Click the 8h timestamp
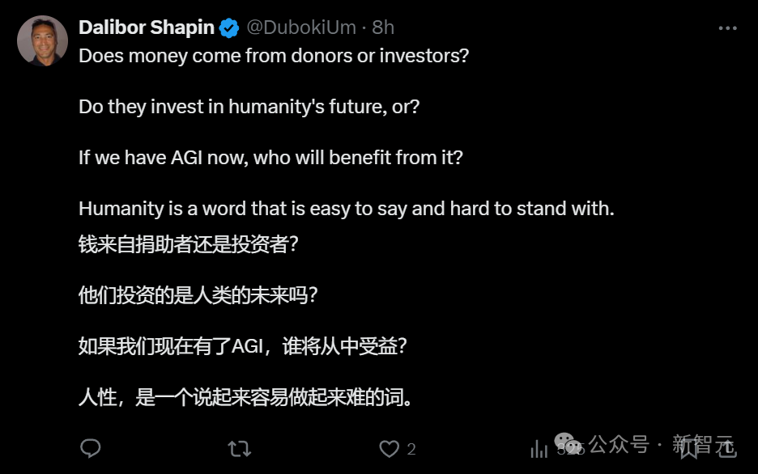 (x=383, y=28)
